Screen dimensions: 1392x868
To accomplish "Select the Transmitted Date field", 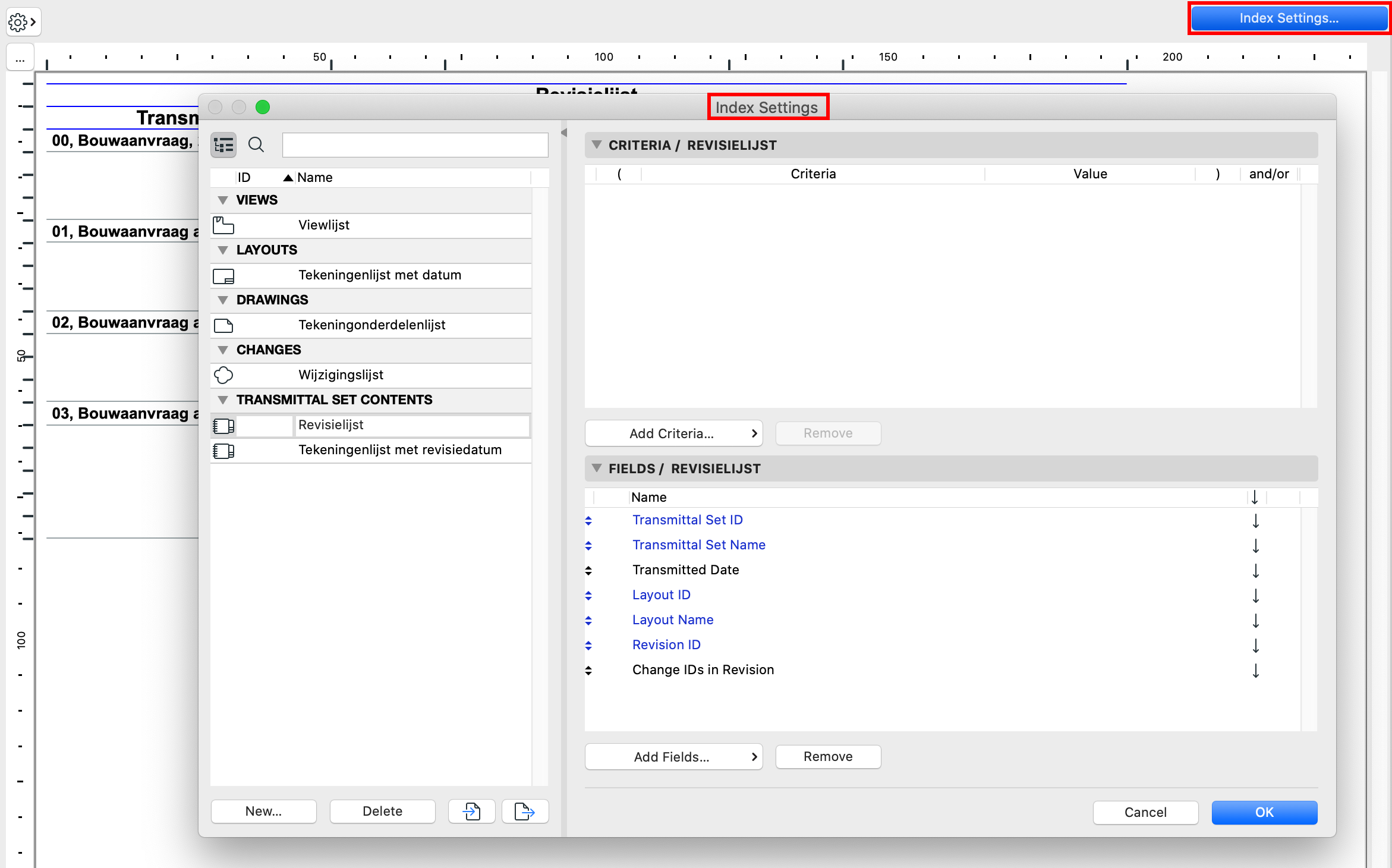I will (686, 570).
